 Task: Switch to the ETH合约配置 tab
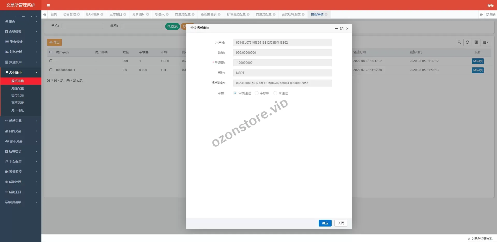click(x=236, y=14)
